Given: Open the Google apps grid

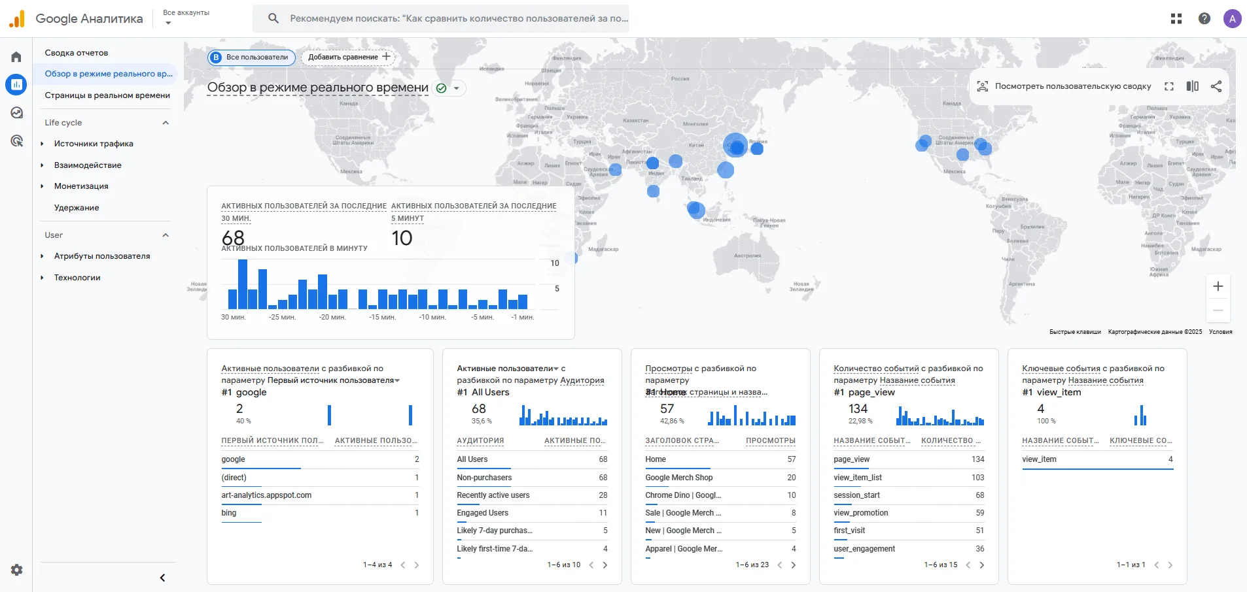Looking at the screenshot, I should 1176,18.
